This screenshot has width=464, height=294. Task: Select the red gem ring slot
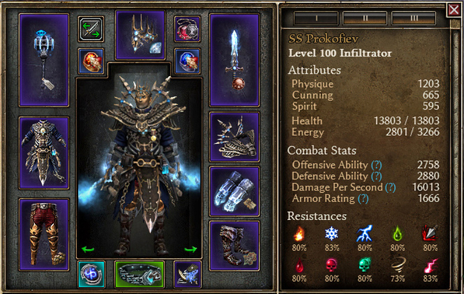point(91,61)
